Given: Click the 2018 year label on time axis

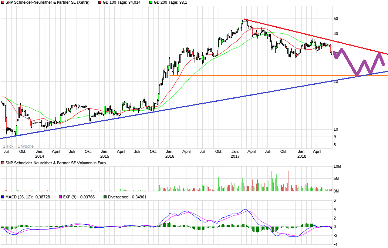Looking at the screenshot, I should coord(302,156).
